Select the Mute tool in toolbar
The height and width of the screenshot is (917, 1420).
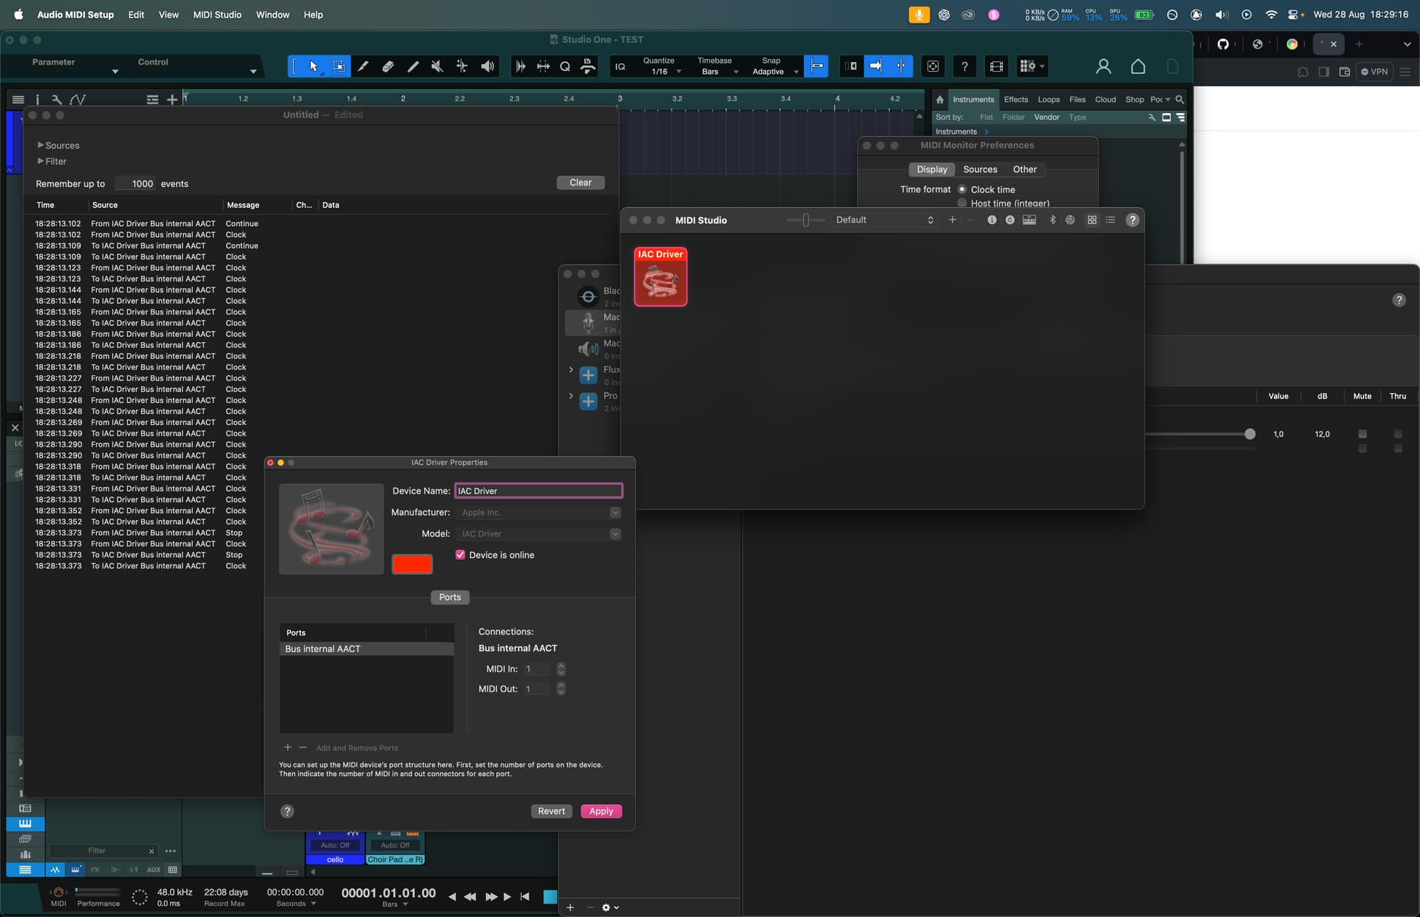tap(437, 67)
